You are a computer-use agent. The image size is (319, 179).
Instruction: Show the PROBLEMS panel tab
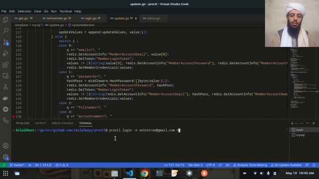[22, 123]
